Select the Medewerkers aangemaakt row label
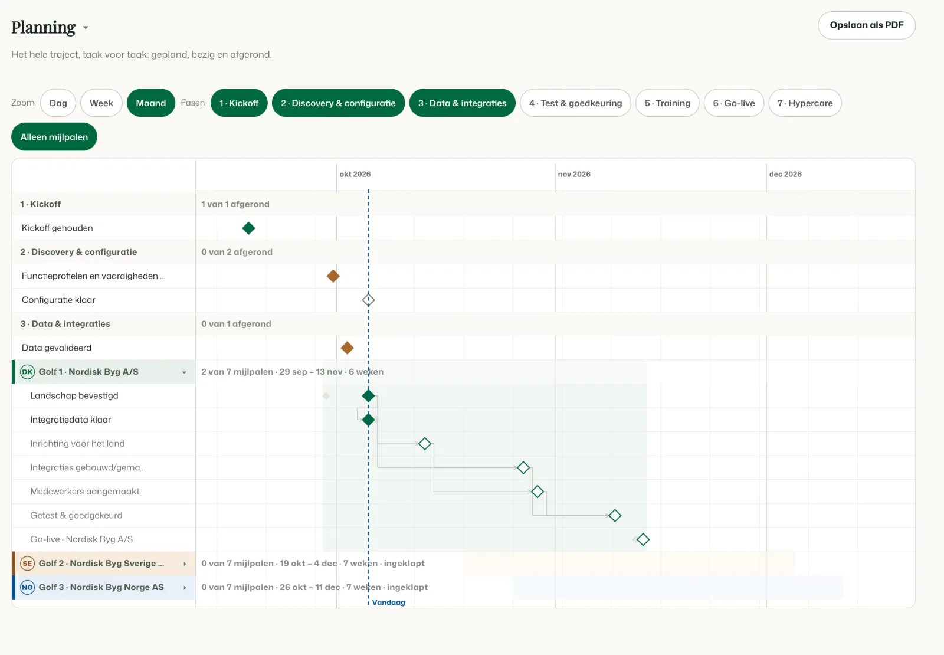The height and width of the screenshot is (655, 944). pyautogui.click(x=85, y=492)
